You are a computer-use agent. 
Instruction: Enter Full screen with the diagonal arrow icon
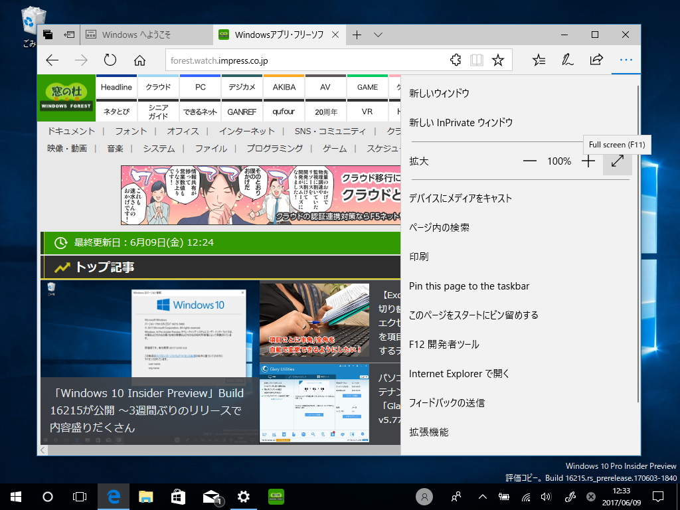pyautogui.click(x=618, y=161)
